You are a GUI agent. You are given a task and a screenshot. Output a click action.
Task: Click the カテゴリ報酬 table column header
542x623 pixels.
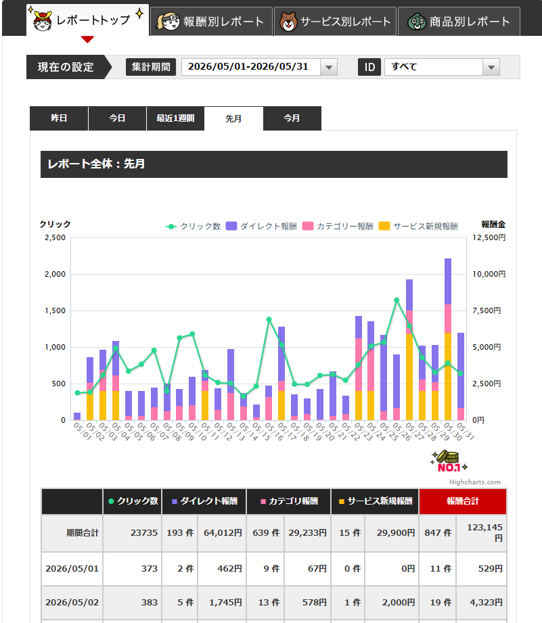pyautogui.click(x=289, y=501)
